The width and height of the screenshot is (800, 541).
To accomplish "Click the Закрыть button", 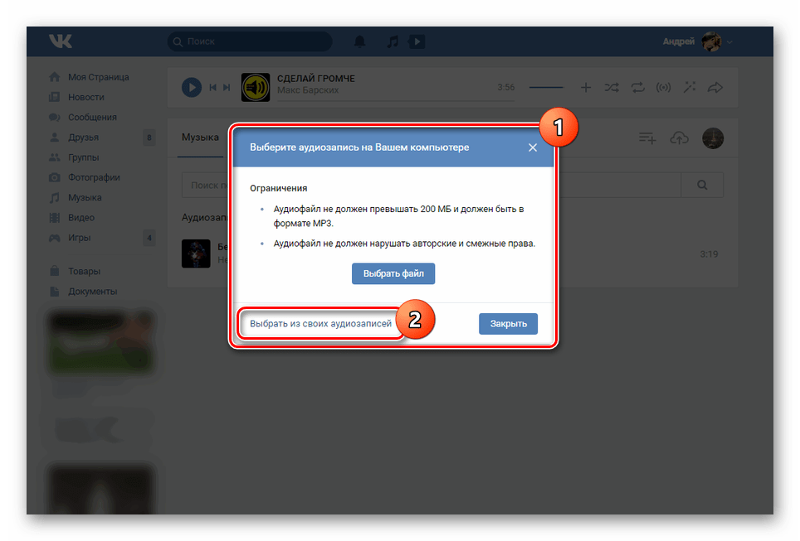I will coord(508,323).
